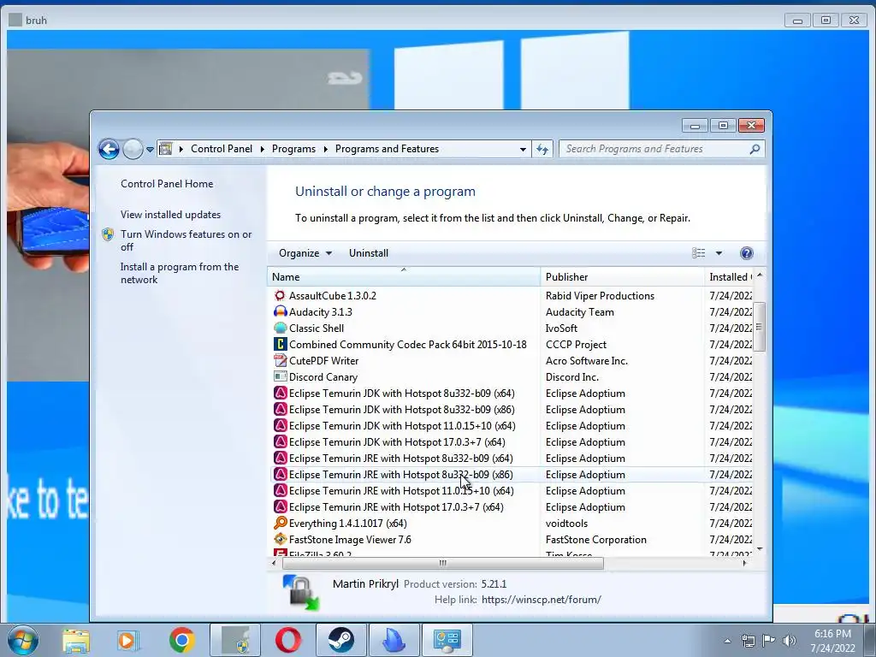Click the FastStone Image Viewer 7.6 icon

point(280,539)
